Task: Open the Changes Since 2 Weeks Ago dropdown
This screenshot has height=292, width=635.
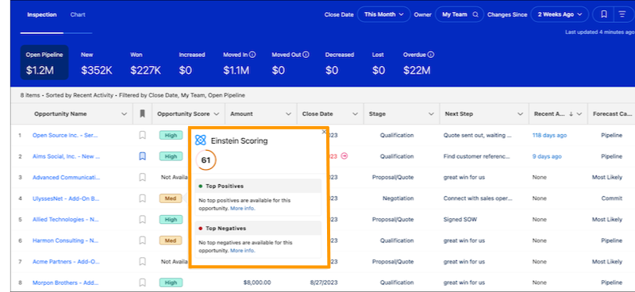Action: pyautogui.click(x=560, y=14)
